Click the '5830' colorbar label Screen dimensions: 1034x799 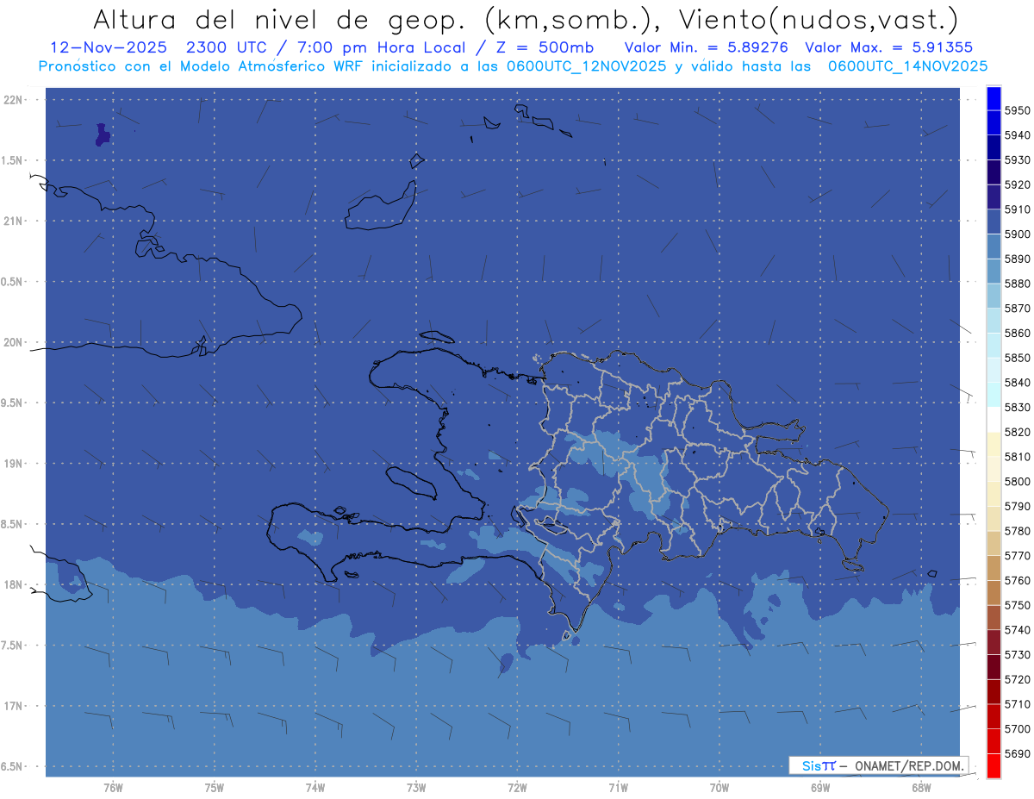pyautogui.click(x=1018, y=408)
